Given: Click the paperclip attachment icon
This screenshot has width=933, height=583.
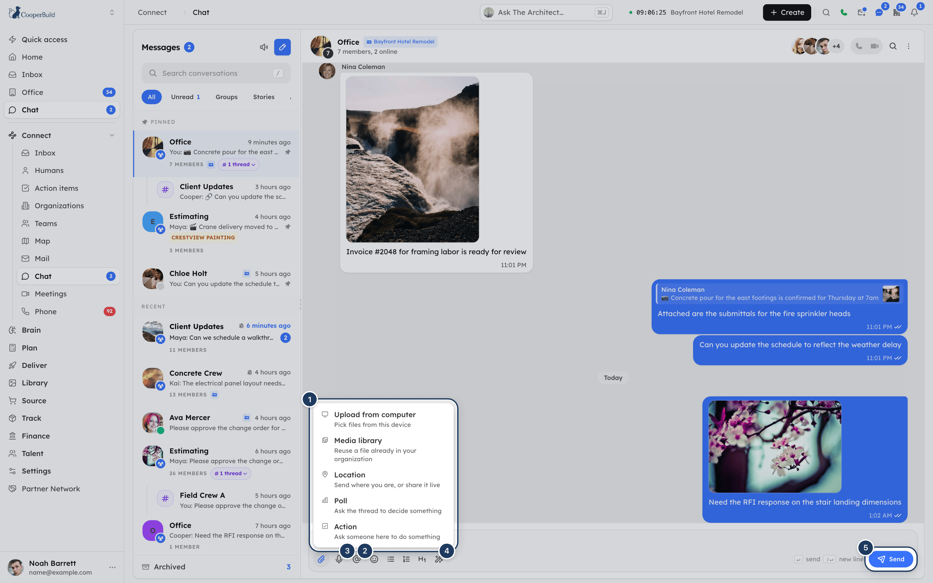Looking at the screenshot, I should coord(321,559).
